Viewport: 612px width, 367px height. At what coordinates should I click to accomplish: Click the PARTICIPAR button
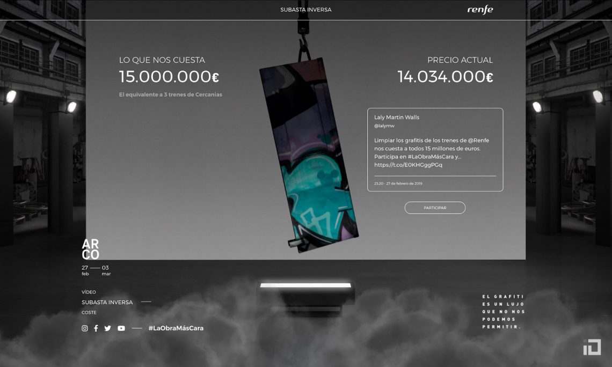click(x=435, y=208)
